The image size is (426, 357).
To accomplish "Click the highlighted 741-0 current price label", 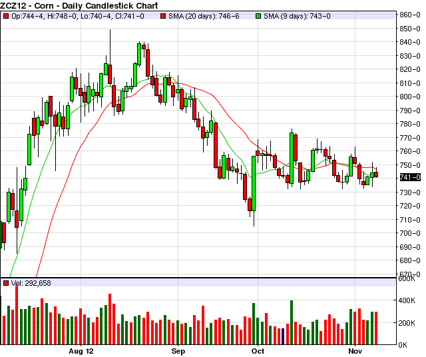I will click(410, 177).
